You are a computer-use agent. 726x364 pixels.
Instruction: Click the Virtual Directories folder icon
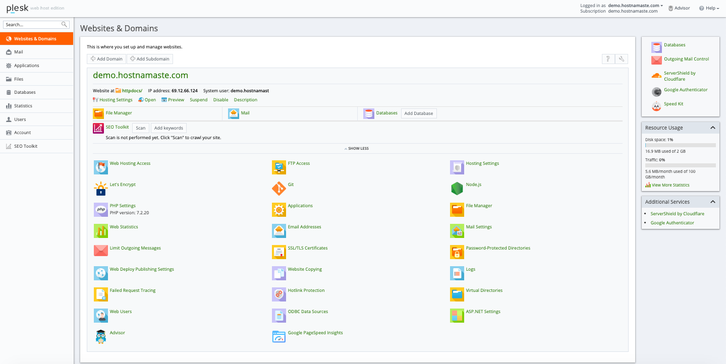(457, 294)
